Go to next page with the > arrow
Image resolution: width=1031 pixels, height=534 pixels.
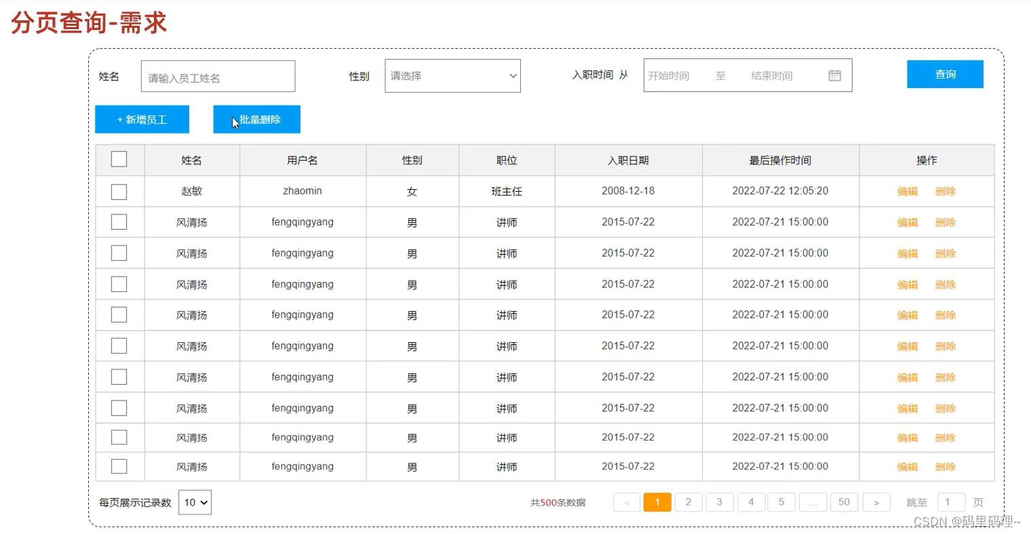pos(876,502)
